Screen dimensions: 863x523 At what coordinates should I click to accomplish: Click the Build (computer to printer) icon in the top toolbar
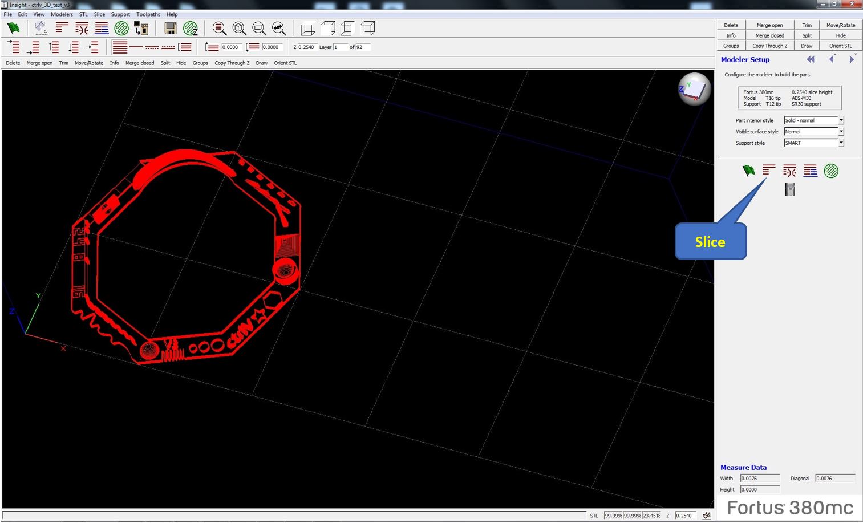tap(141, 28)
